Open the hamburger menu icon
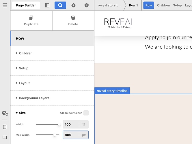192x144 pixels. coord(5,5)
